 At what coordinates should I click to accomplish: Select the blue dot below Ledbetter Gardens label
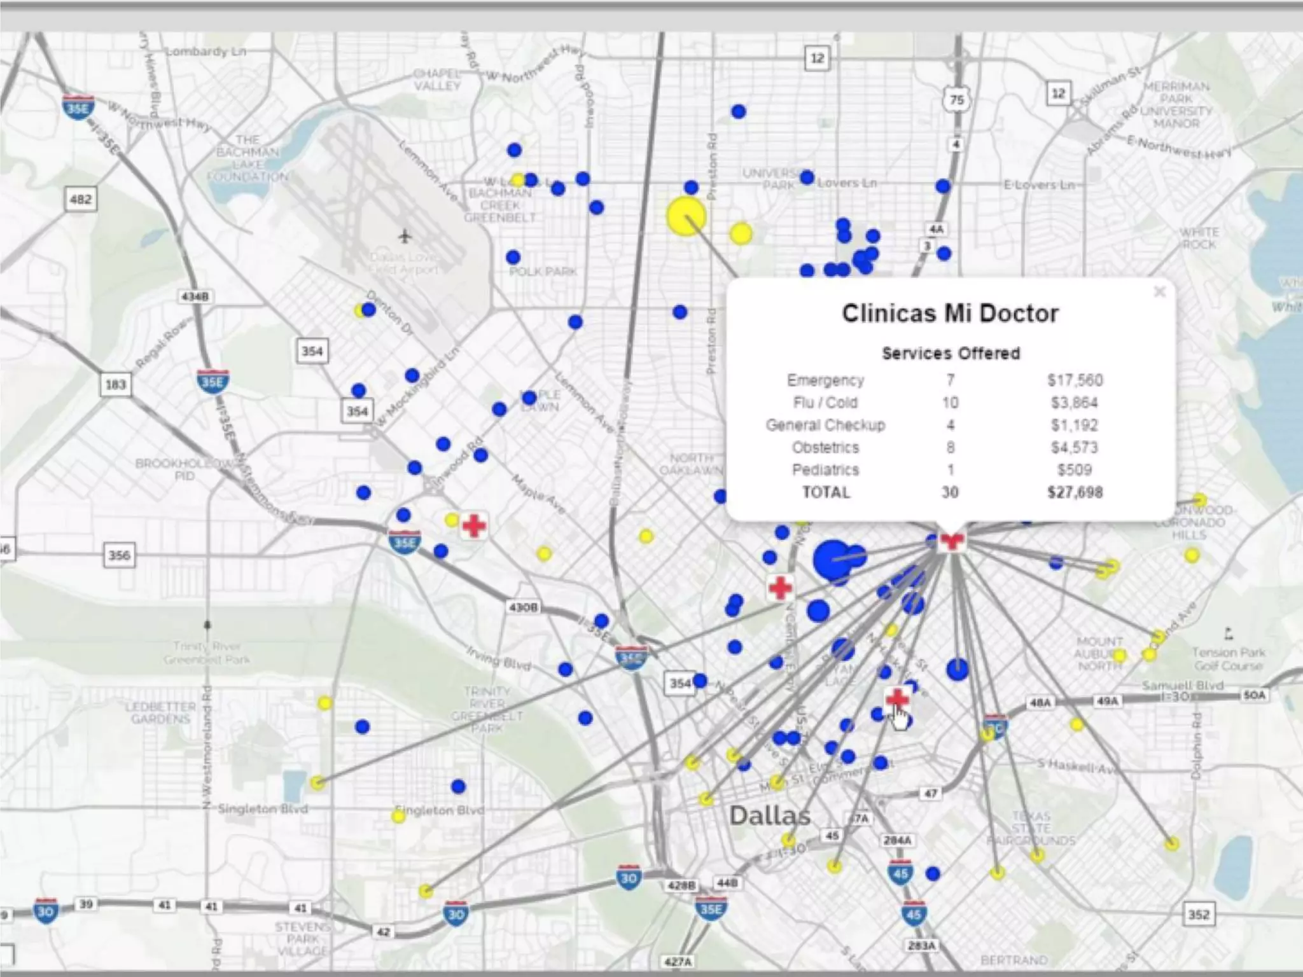(362, 726)
